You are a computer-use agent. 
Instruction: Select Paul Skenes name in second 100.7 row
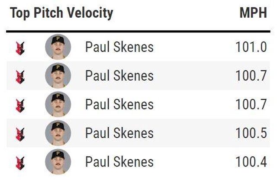coord(119,104)
